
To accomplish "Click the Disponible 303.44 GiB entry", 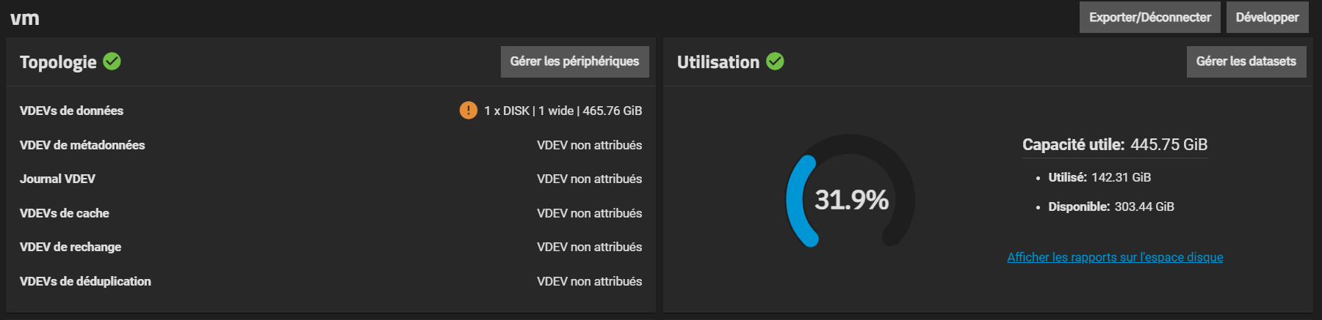I will (x=1111, y=206).
